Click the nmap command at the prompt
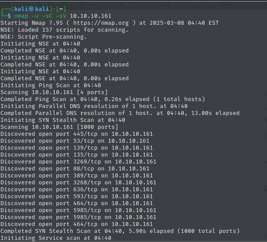267x242 pixels. [x=21, y=16]
